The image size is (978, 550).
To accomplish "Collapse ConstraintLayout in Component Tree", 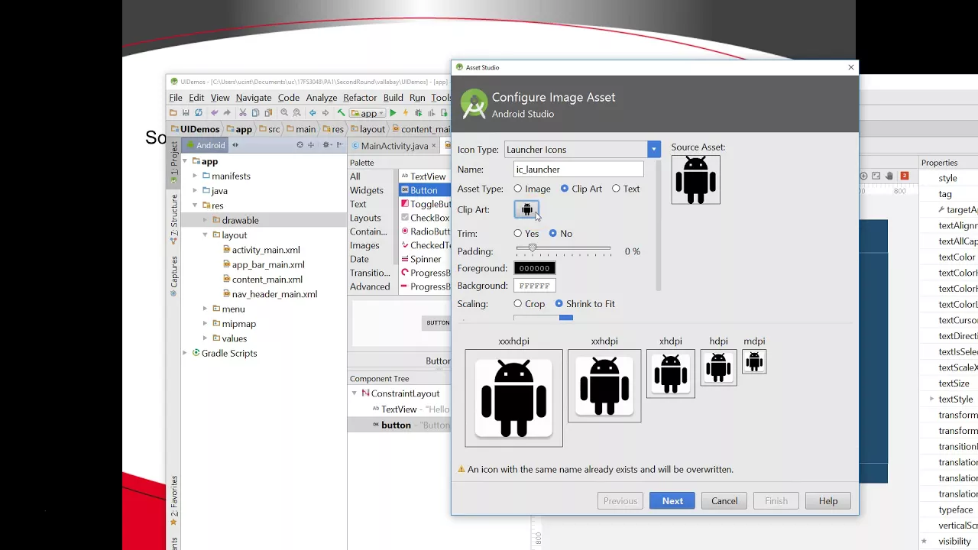I will (x=355, y=394).
